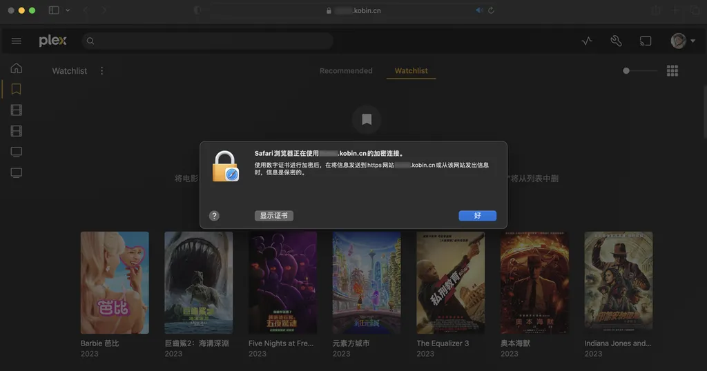Image resolution: width=707 pixels, height=371 pixels.
Task: Click The Equalizer 3 title text
Action: pos(443,343)
